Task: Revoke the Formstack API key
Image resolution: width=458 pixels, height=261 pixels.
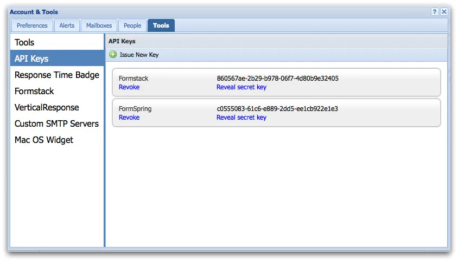Action: (x=129, y=87)
